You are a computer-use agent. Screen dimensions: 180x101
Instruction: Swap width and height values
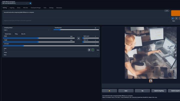(78, 38)
